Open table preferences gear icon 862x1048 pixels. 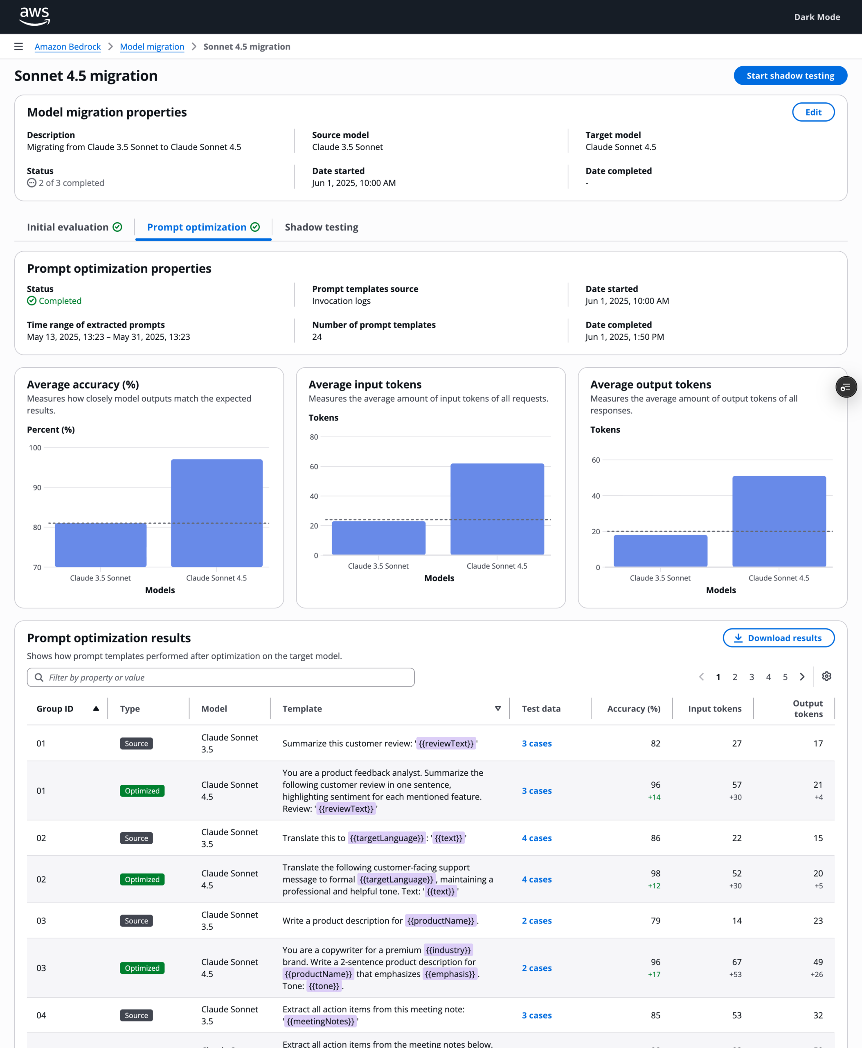click(x=826, y=676)
